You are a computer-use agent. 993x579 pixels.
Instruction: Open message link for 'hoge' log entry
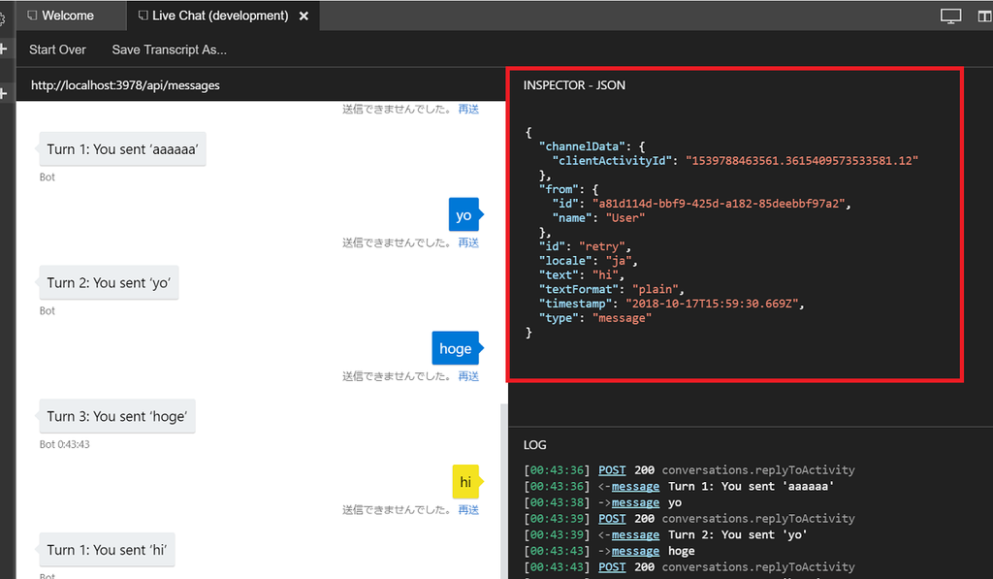[x=635, y=551]
